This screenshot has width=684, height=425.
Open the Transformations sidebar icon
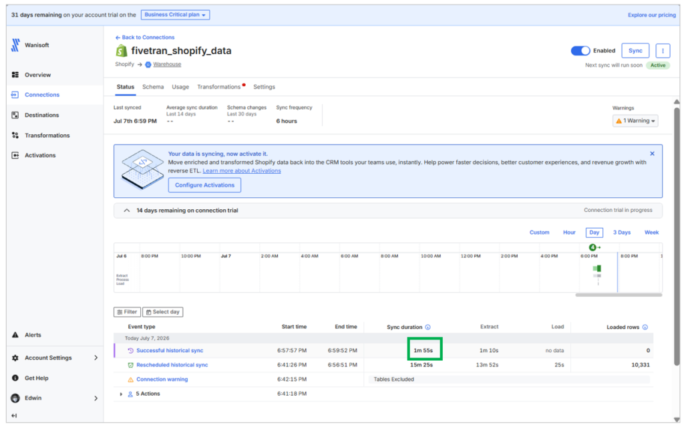[15, 135]
